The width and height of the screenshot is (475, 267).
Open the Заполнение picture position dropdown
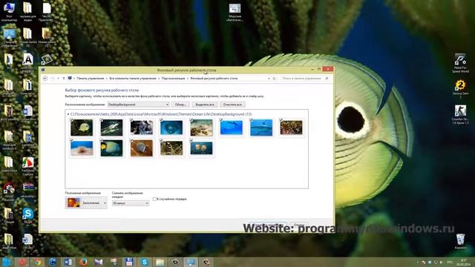pos(86,202)
